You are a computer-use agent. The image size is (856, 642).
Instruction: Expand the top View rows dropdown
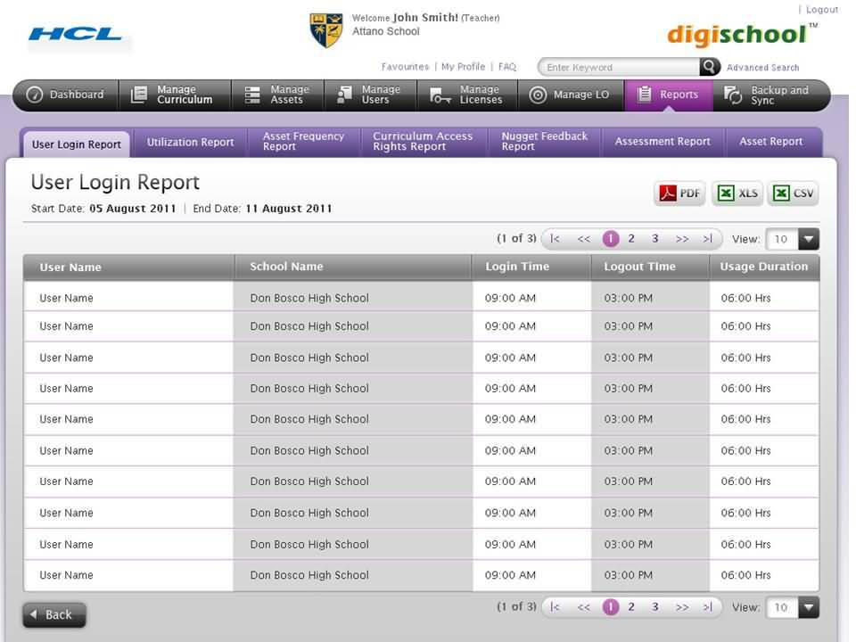(808, 239)
